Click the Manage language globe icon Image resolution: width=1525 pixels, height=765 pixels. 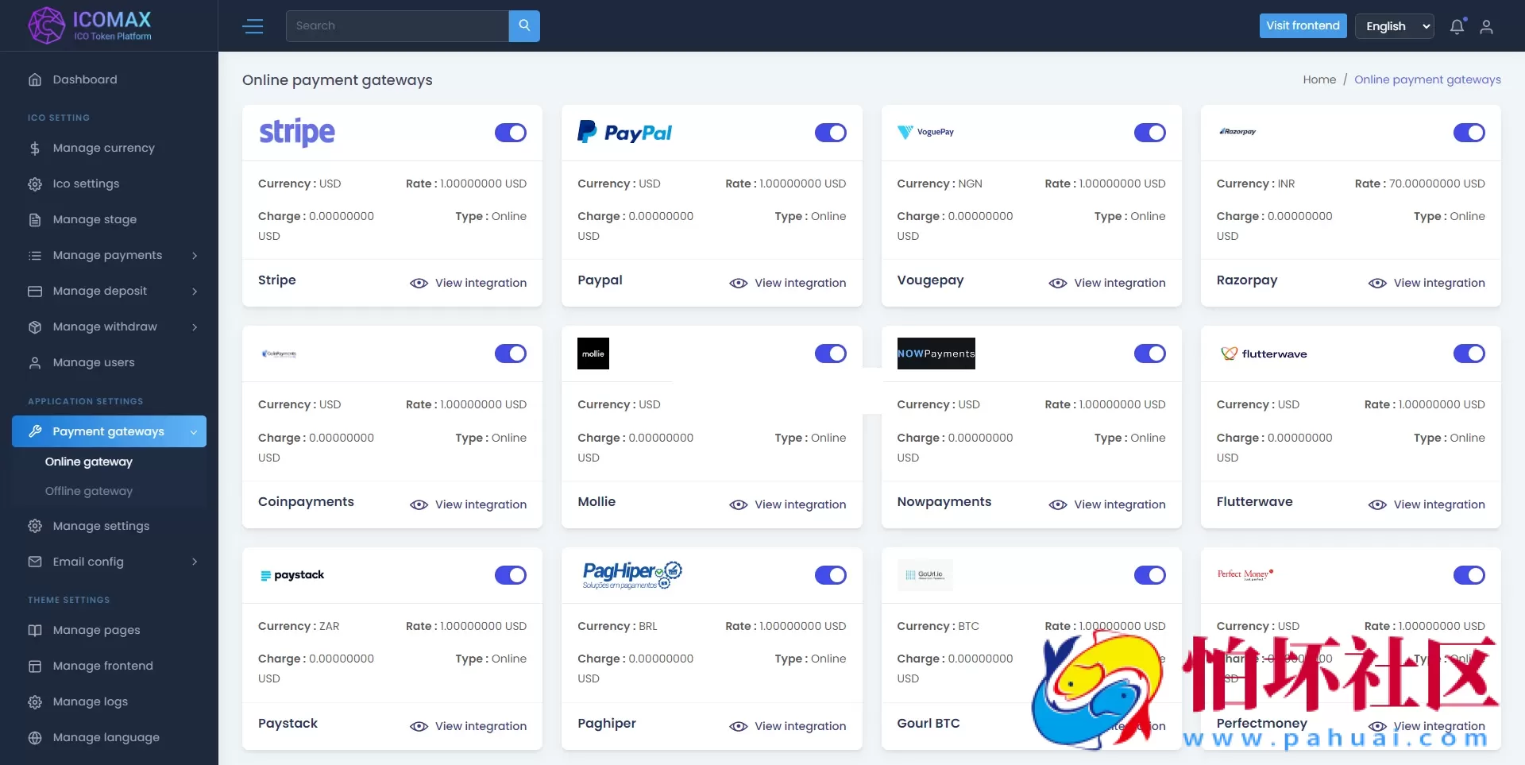coord(35,737)
